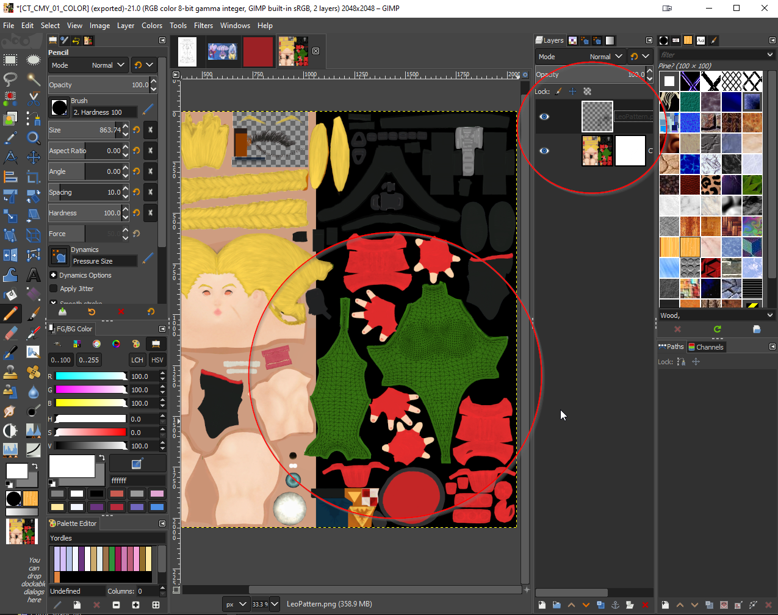Select the Rectangle Select tool
Image resolution: width=778 pixels, height=615 pixels.
10,60
